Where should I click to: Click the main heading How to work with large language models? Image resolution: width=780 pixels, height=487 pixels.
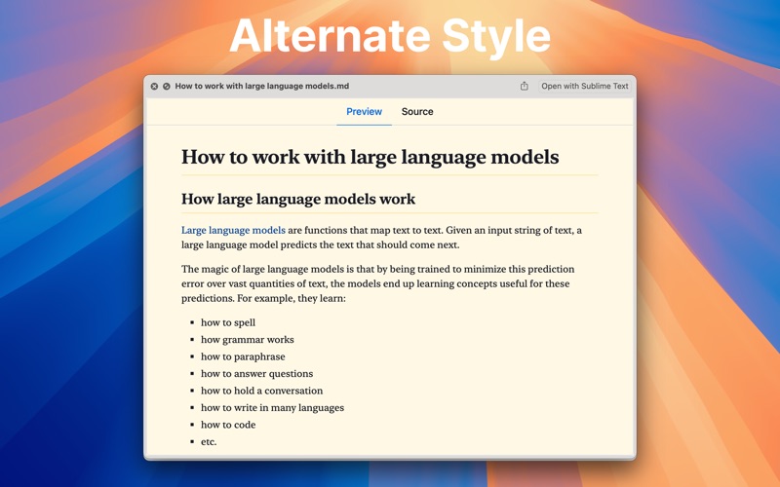coord(370,157)
